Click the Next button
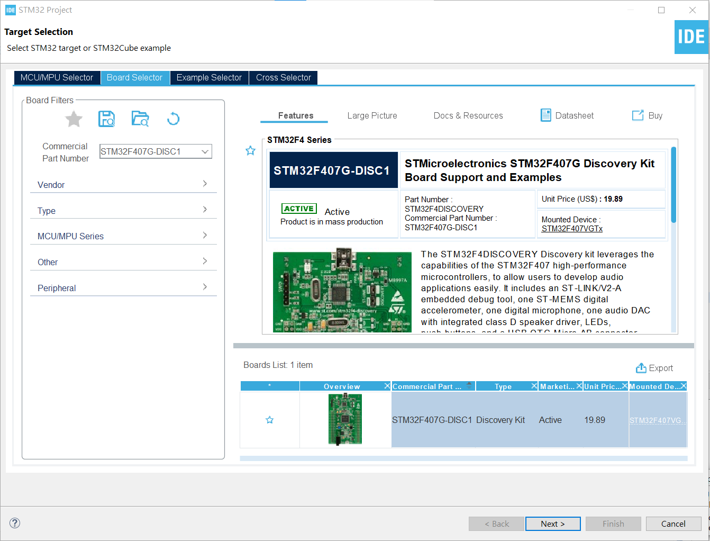Screen dimensions: 710x541 point(553,524)
